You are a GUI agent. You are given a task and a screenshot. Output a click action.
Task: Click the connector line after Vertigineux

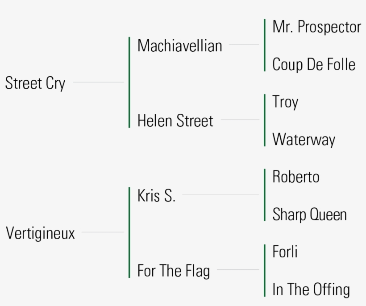tap(103, 232)
